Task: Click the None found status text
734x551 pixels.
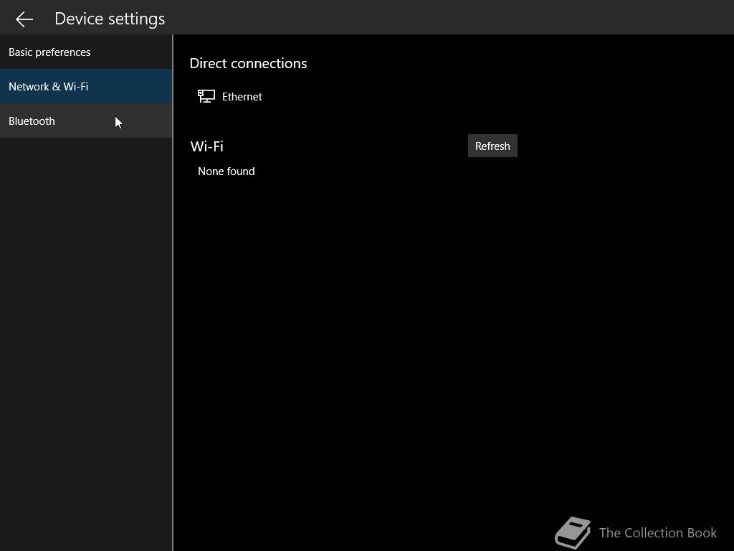Action: pyautogui.click(x=227, y=171)
